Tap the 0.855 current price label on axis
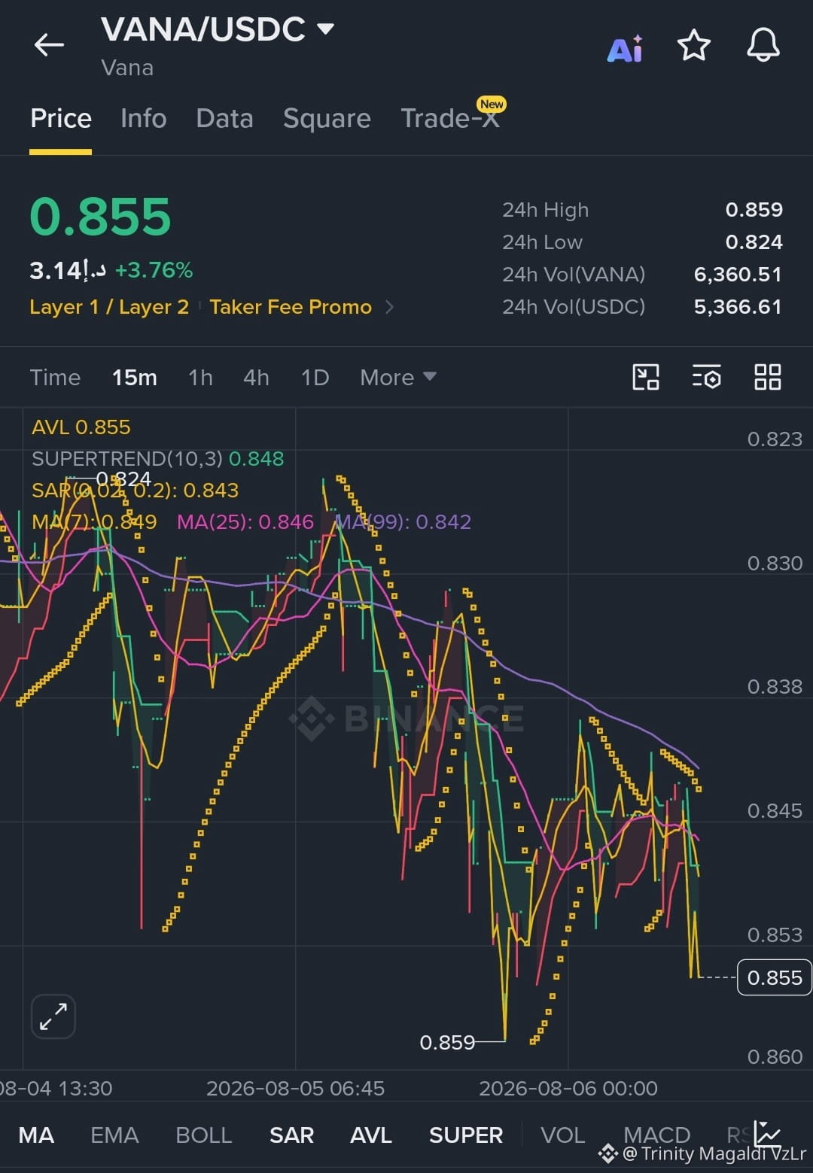This screenshot has width=813, height=1173. tap(774, 977)
